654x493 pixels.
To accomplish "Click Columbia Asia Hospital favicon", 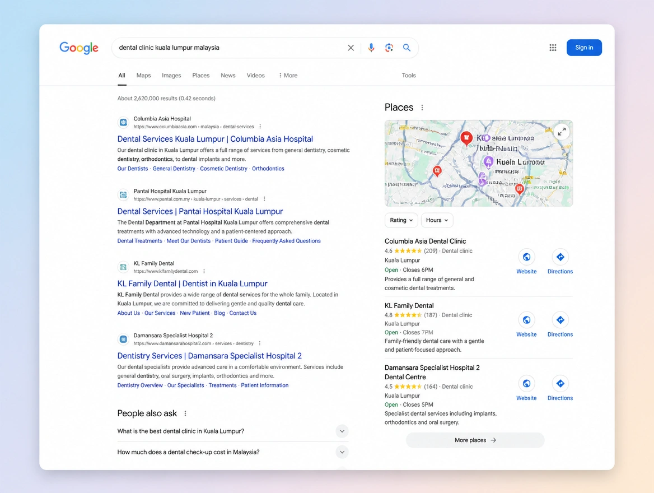I will (123, 122).
